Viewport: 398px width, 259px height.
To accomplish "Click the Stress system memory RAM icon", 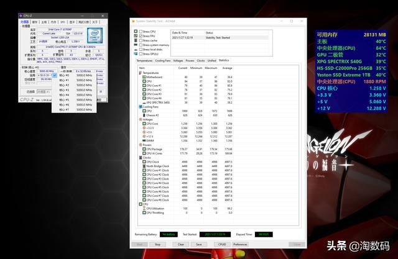I will [x=136, y=45].
